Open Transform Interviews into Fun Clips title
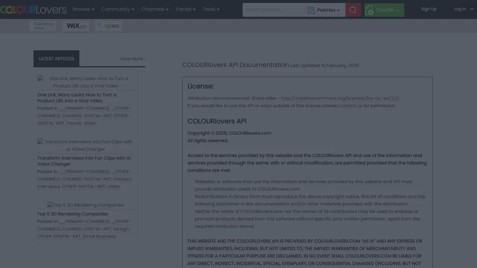477x268 pixels. (x=84, y=161)
